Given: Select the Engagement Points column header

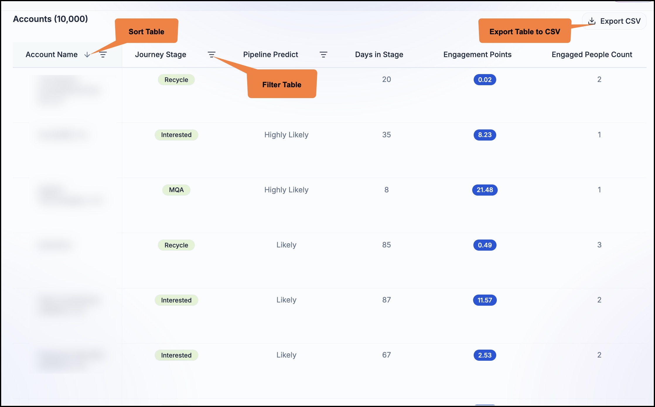Looking at the screenshot, I should [x=477, y=55].
